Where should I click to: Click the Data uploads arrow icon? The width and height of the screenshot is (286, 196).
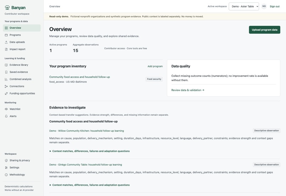tap(6, 42)
